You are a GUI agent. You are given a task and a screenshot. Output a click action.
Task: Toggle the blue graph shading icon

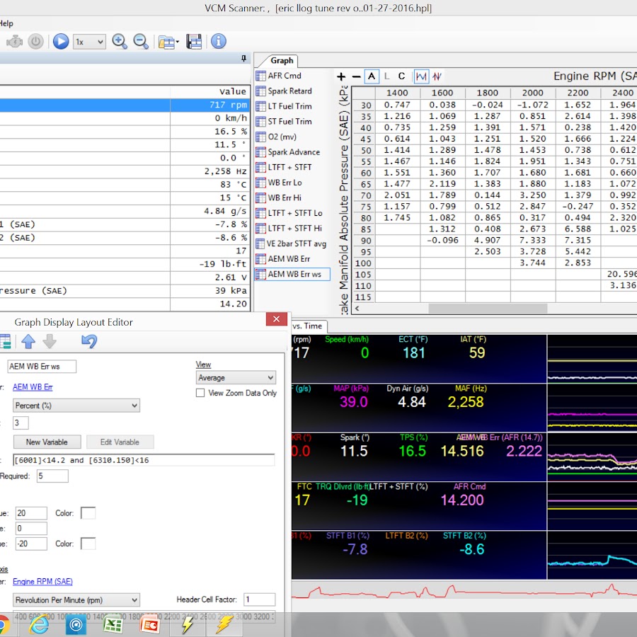[421, 76]
